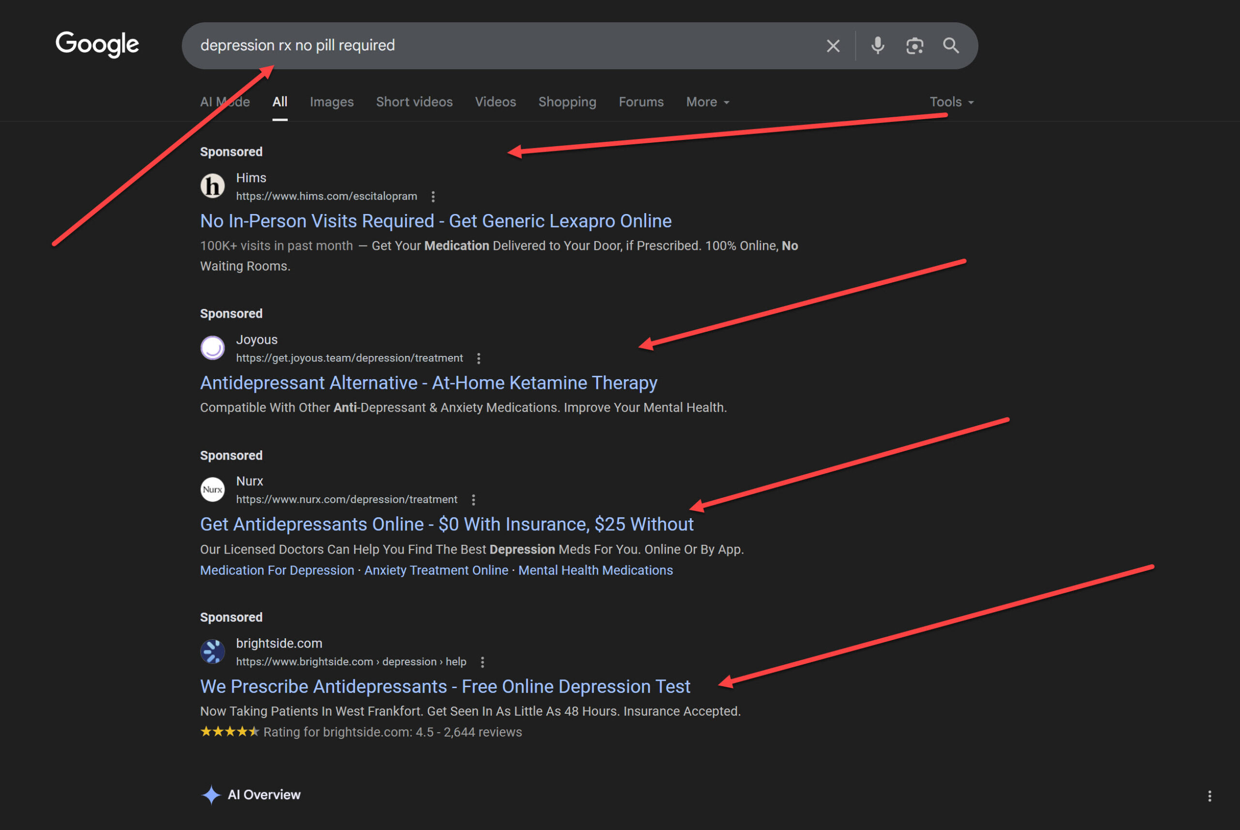
Task: Open the Get Antidepressants Online ad link
Action: tap(447, 524)
